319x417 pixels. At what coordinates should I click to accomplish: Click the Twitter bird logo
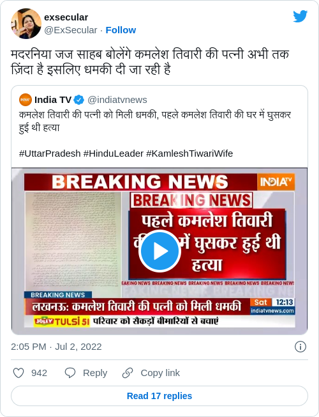300,17
